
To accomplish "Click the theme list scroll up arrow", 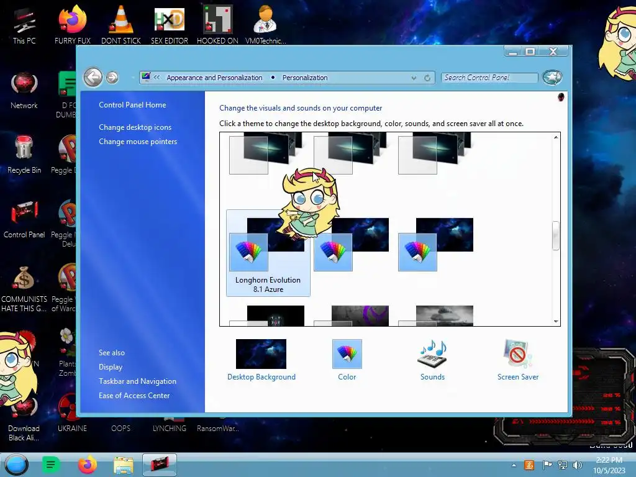I will (556, 137).
